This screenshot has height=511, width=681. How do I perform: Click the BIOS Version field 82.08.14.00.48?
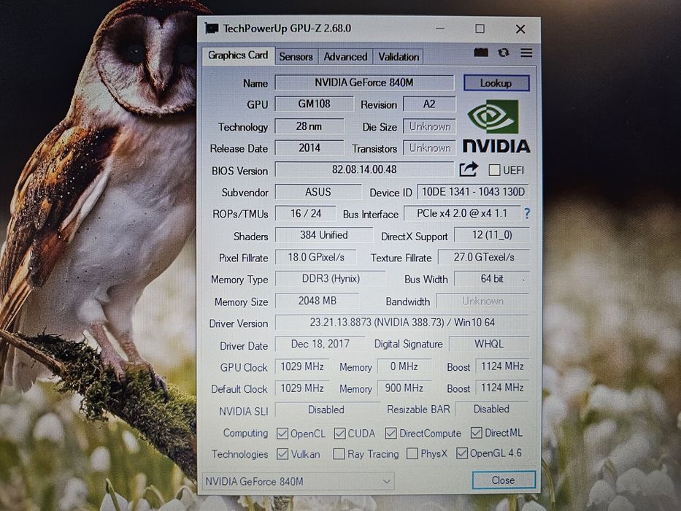coord(364,169)
